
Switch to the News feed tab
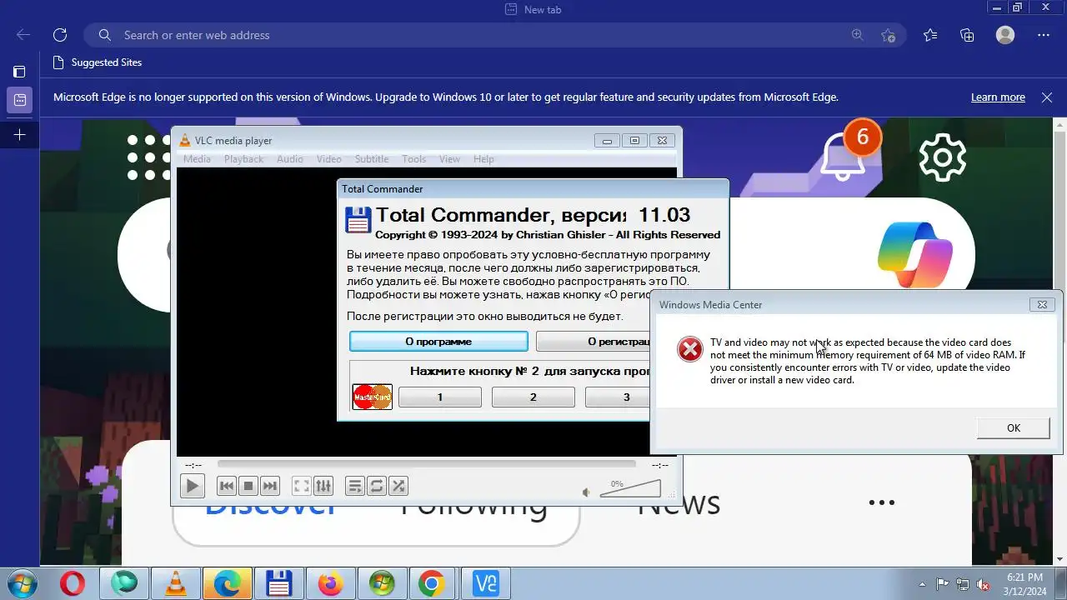pyautogui.click(x=679, y=503)
